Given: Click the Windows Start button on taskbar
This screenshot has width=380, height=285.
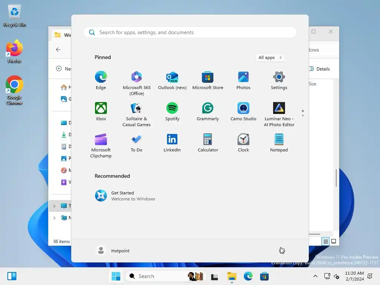Looking at the screenshot, I should click(116, 276).
